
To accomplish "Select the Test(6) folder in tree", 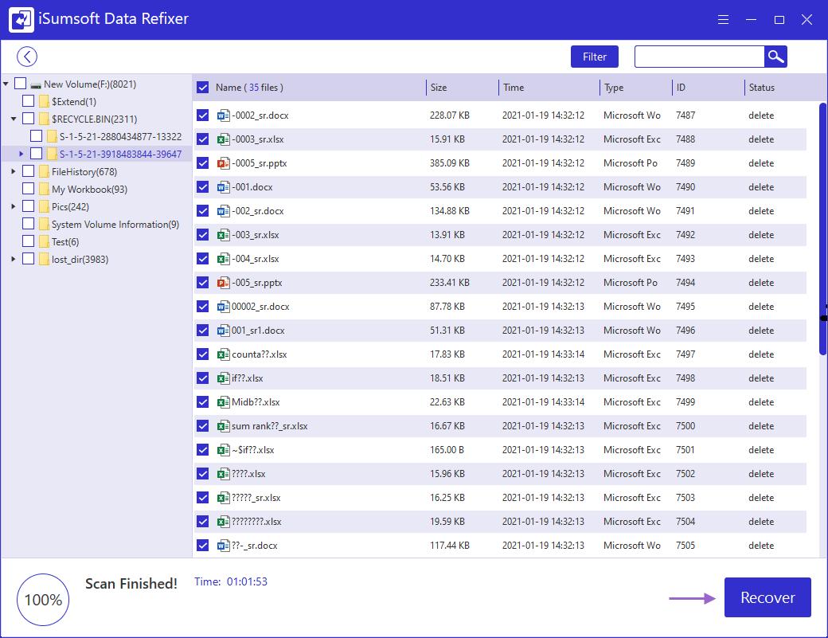I will click(x=65, y=241).
